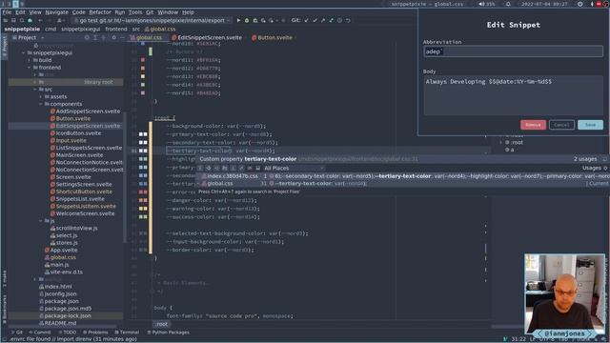Click the notification bell in system bar
610x343 pixels.
pyautogui.click(x=508, y=4)
